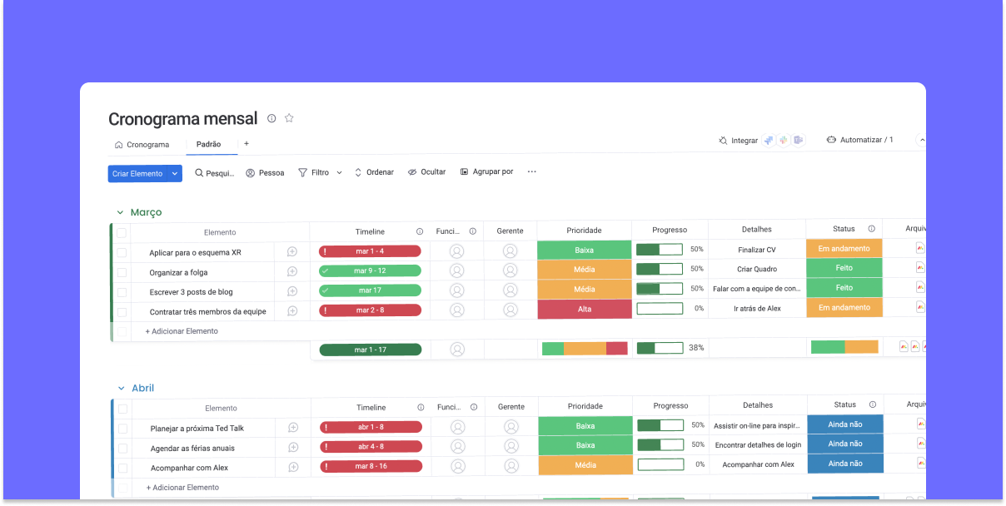The image size is (1006, 506).
Task: Add a new view with plus icon
Action: [247, 144]
